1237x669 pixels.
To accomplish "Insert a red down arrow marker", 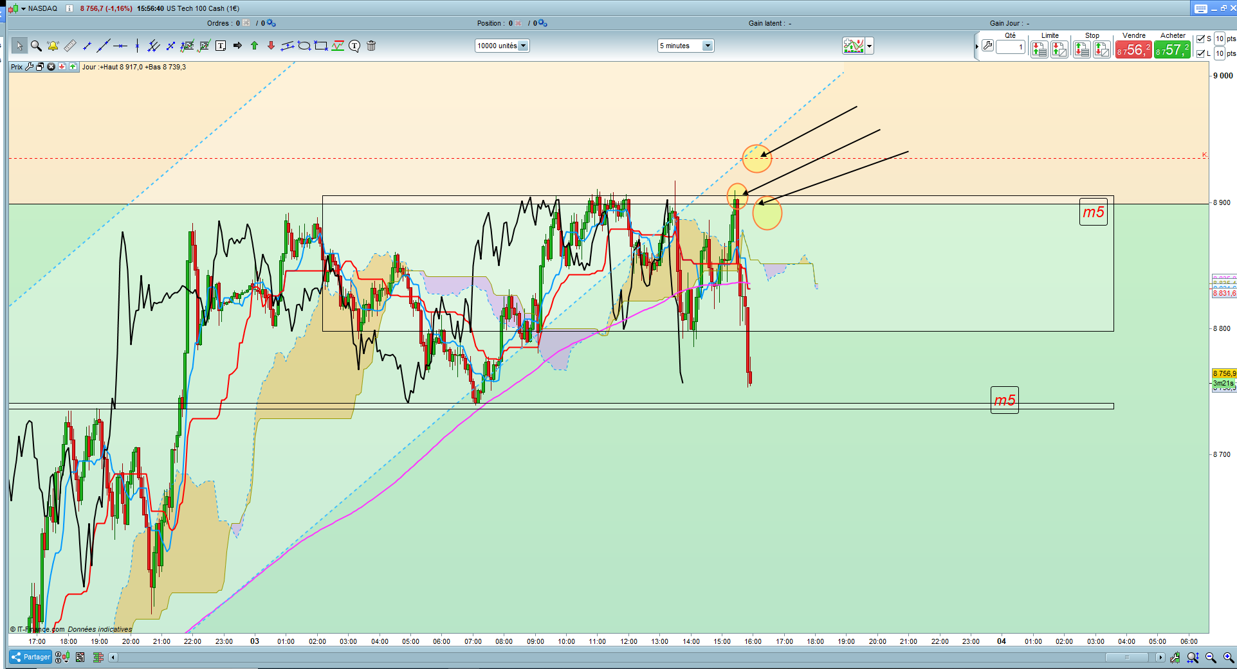I will (x=271, y=46).
